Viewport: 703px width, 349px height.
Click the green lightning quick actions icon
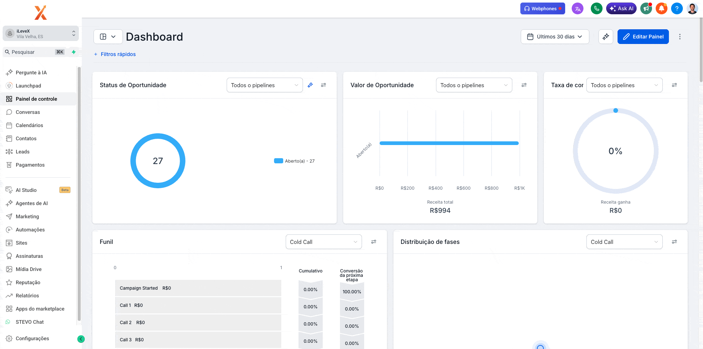point(74,52)
